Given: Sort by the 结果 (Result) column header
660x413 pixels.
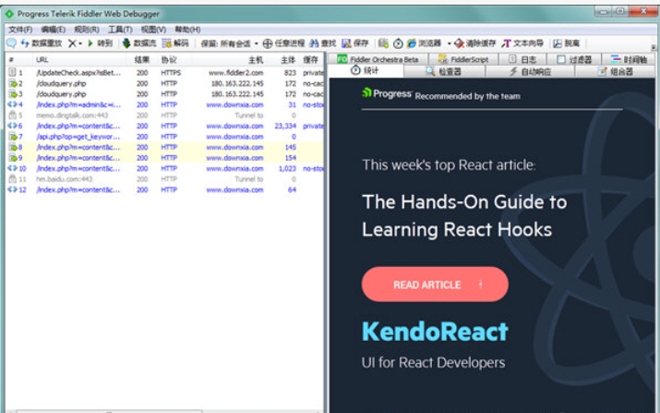Looking at the screenshot, I should click(x=142, y=60).
